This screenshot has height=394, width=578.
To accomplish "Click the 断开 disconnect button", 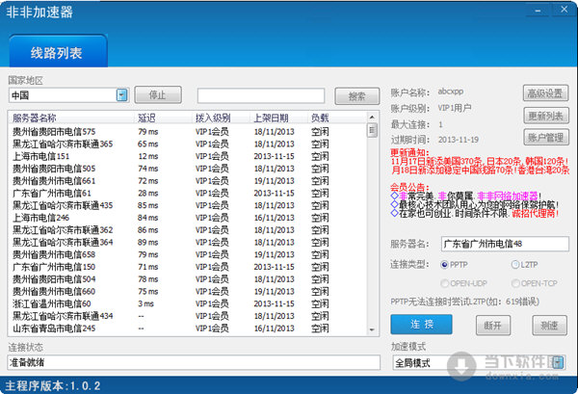I will (x=492, y=325).
